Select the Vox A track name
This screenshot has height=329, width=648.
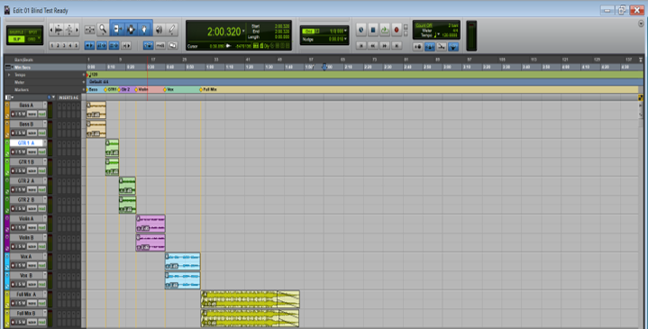pyautogui.click(x=26, y=257)
